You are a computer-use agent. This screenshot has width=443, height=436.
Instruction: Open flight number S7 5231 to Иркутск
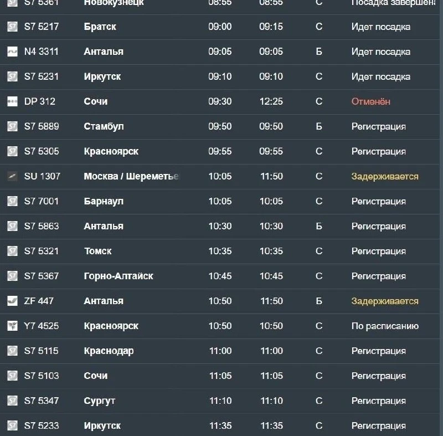coord(41,76)
